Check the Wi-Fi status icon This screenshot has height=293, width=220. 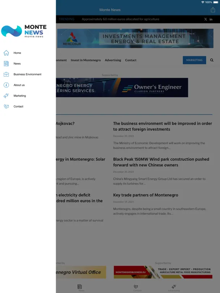point(202,2)
